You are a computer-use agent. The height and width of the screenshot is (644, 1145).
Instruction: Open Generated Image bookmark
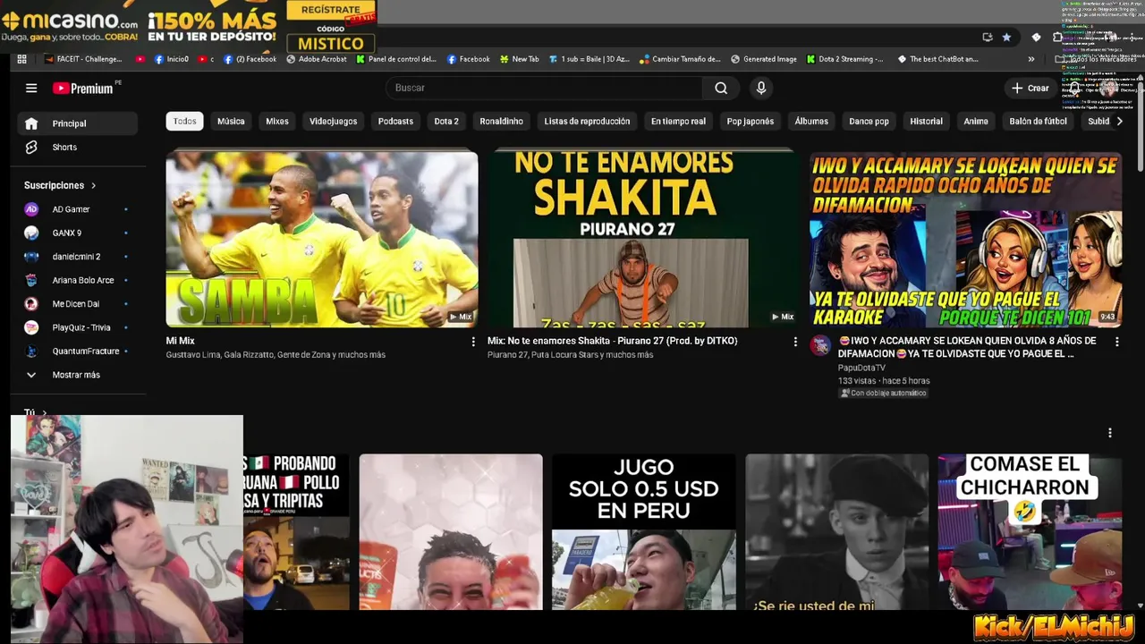(x=763, y=59)
